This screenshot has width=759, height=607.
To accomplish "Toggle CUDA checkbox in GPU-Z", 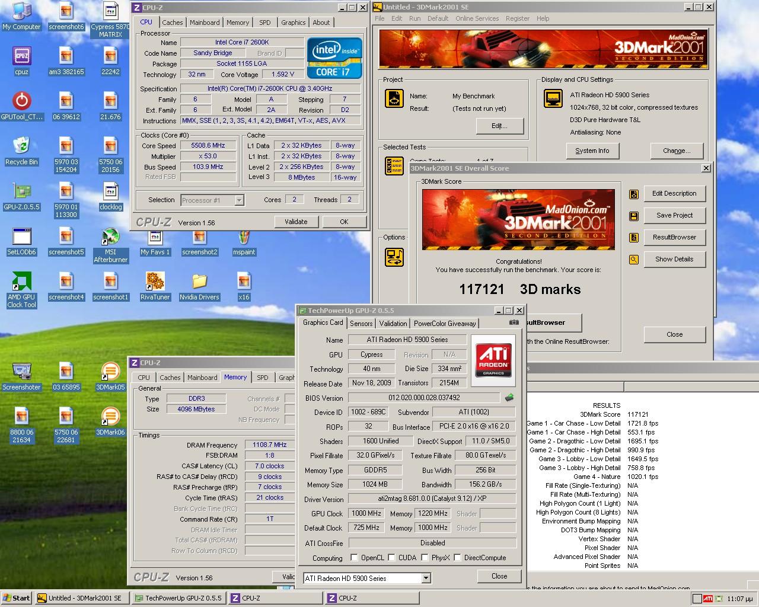I will coord(391,557).
